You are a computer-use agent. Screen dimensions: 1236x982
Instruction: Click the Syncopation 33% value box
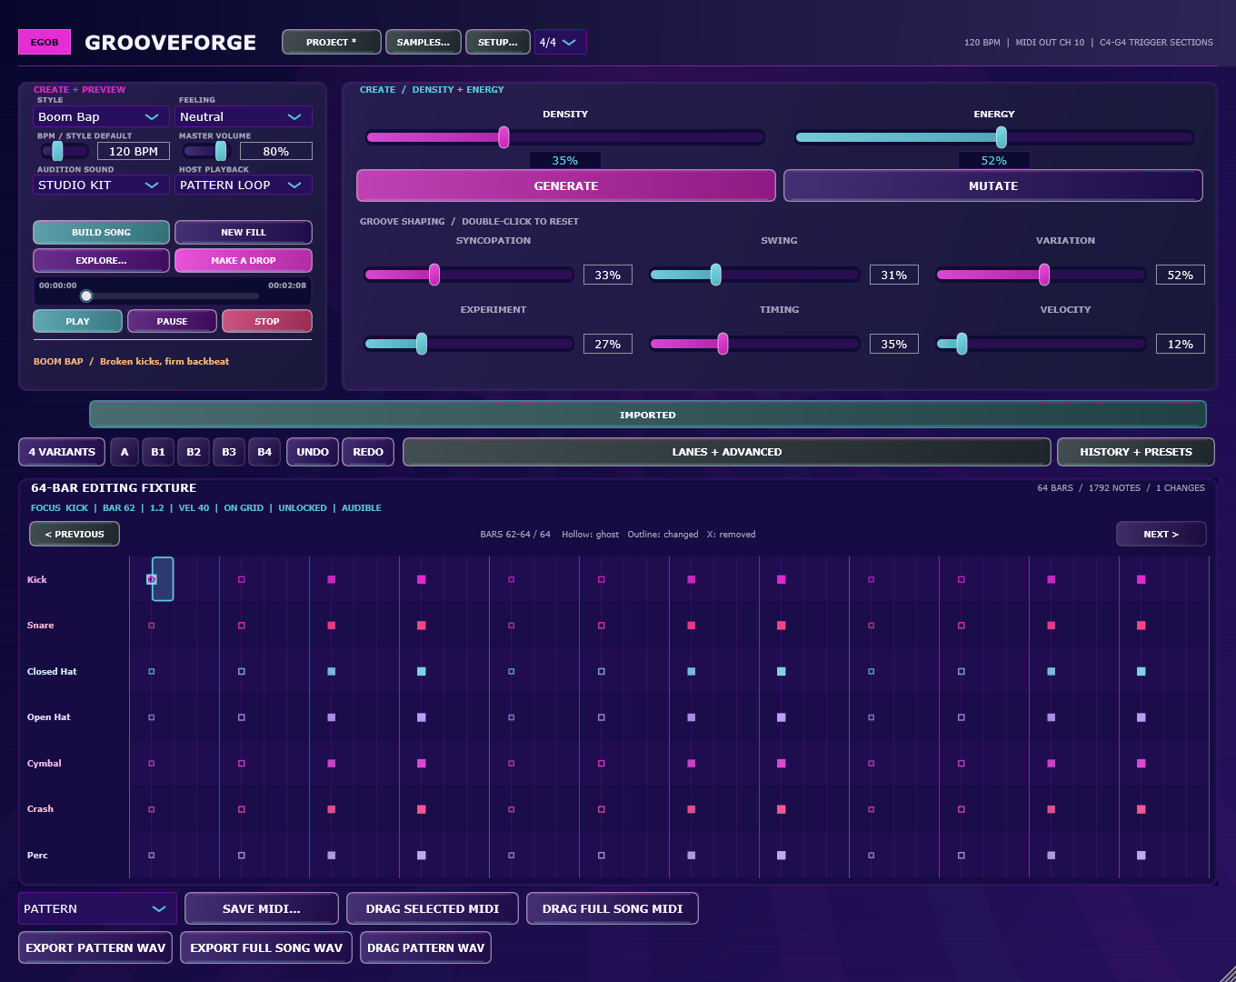click(608, 275)
